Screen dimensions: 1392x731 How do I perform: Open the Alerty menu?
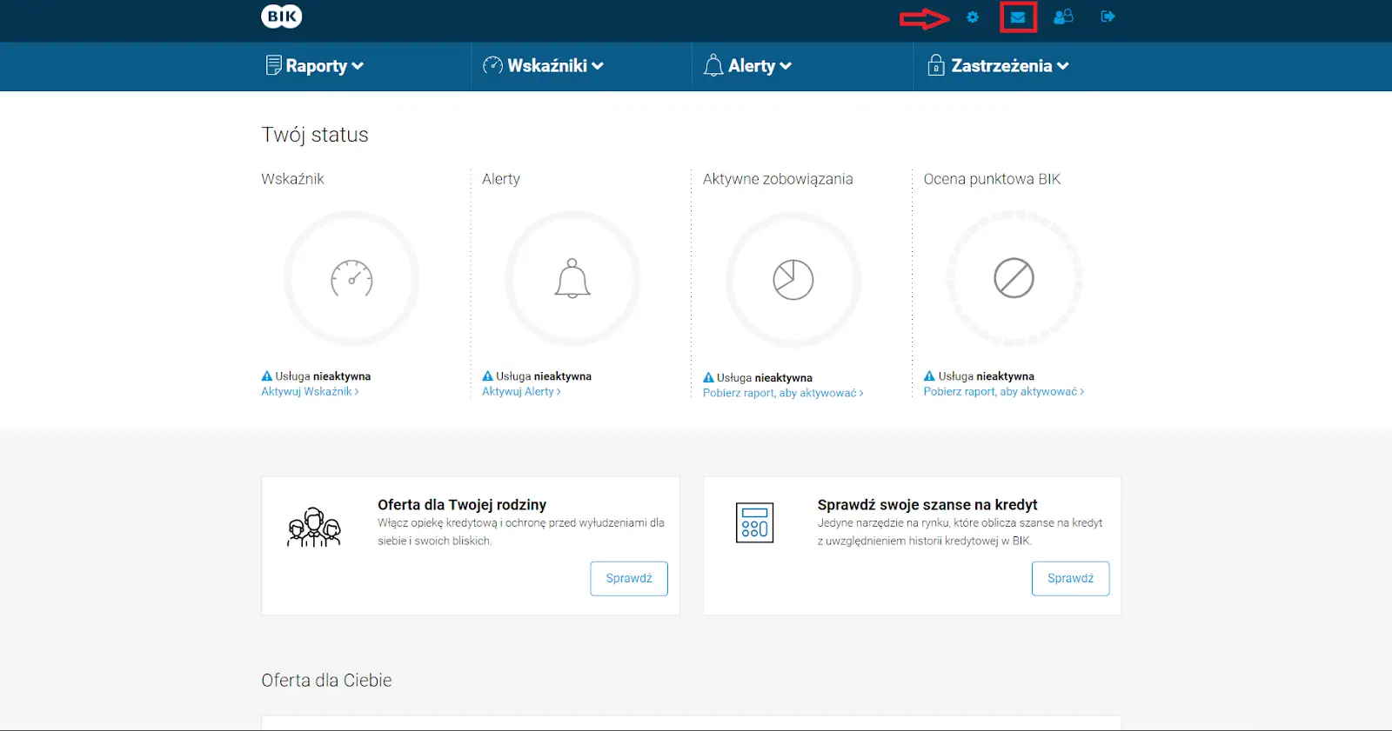(x=748, y=66)
